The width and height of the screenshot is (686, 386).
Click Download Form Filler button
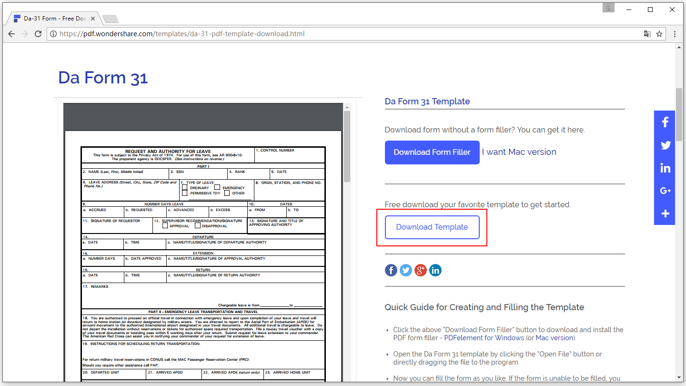point(432,152)
